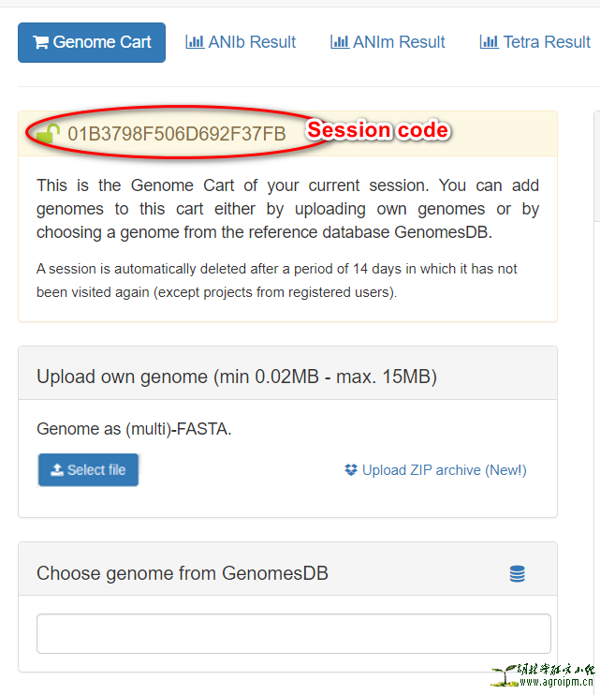
Task: Click the www.agroipm.cn watermark text
Action: (556, 683)
